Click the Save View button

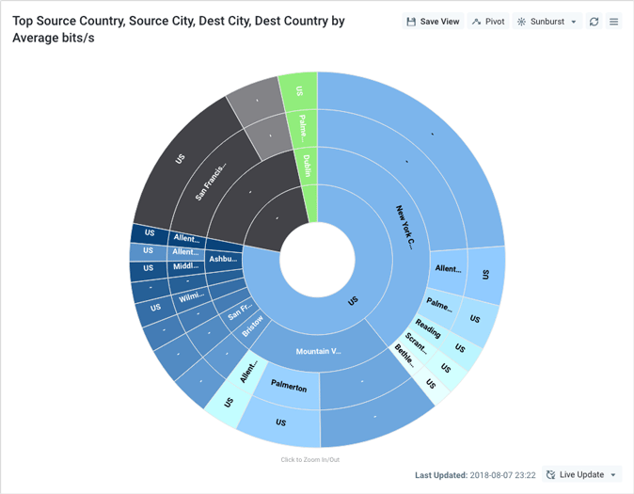pos(433,22)
